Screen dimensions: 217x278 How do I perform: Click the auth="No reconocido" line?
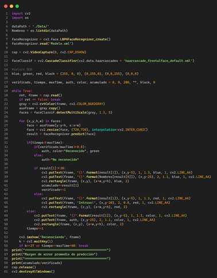pos(60,160)
